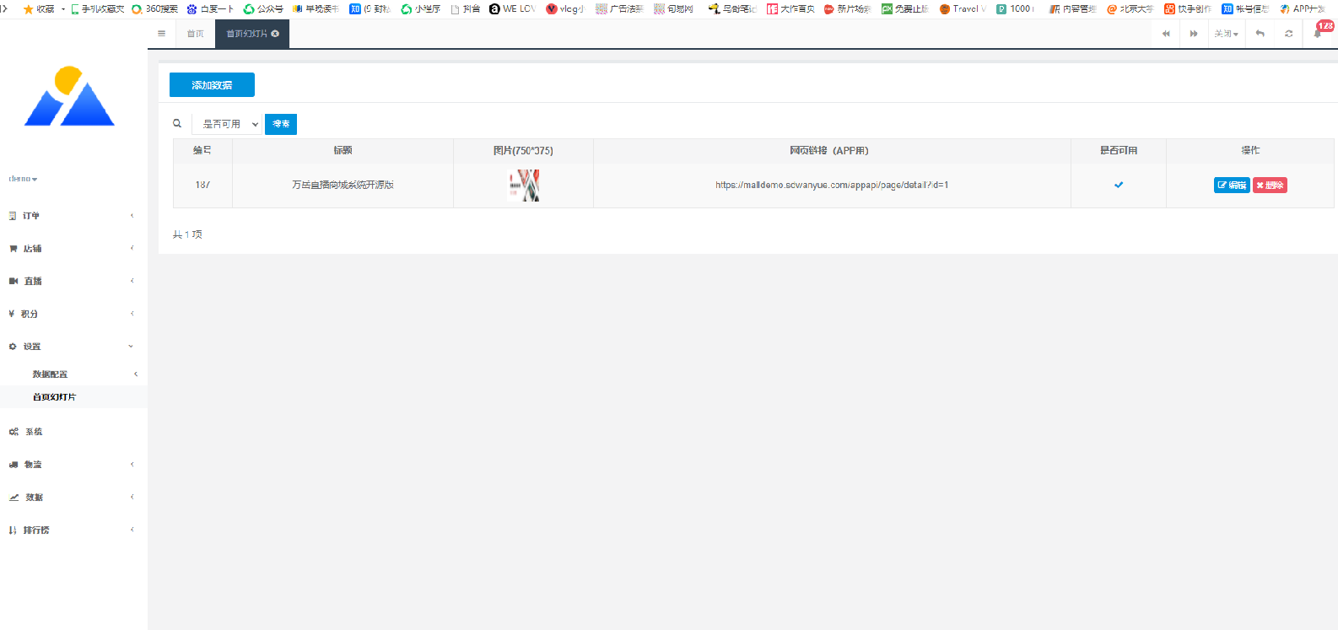Click the back arrow icon
The height and width of the screenshot is (630, 1338).
pos(1260,34)
